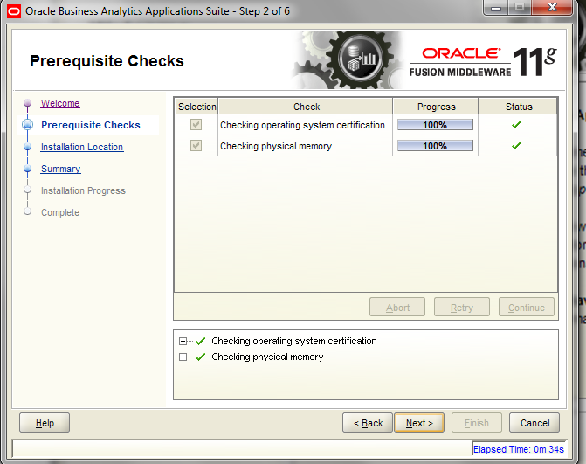Click the Continue button
This screenshot has width=586, height=464.
[x=527, y=308]
